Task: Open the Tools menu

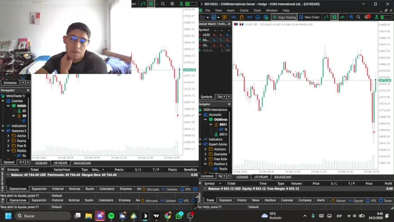Action: (x=257, y=10)
